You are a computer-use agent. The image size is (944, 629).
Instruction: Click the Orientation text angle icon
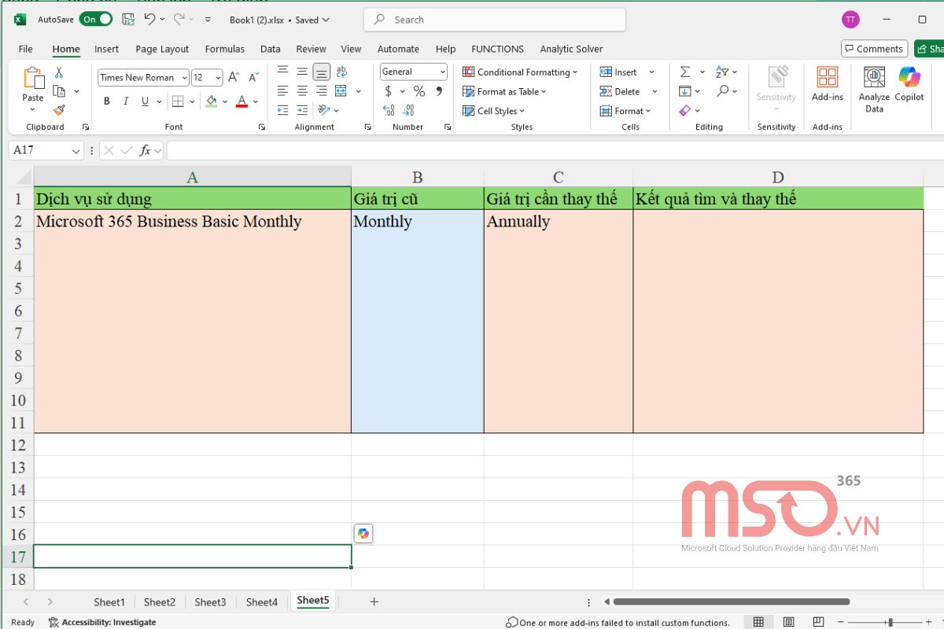click(324, 111)
